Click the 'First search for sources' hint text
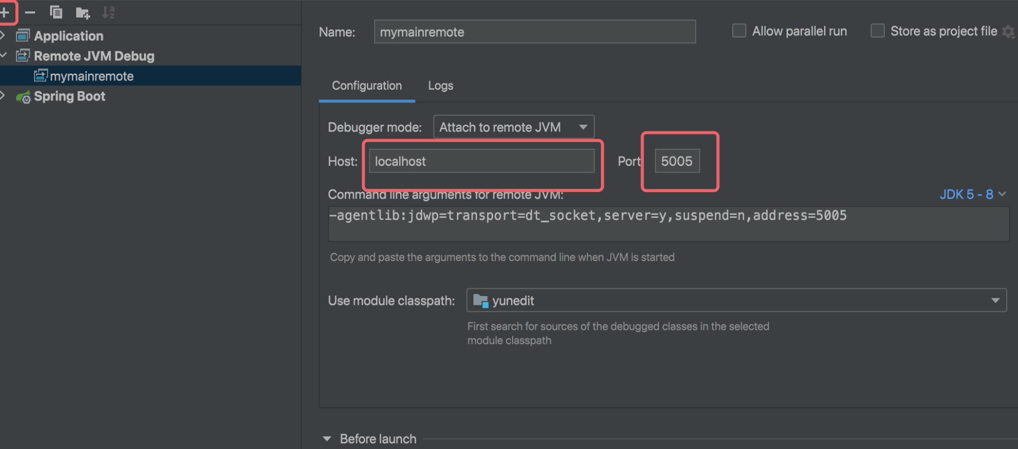The width and height of the screenshot is (1018, 449). pyautogui.click(x=618, y=333)
